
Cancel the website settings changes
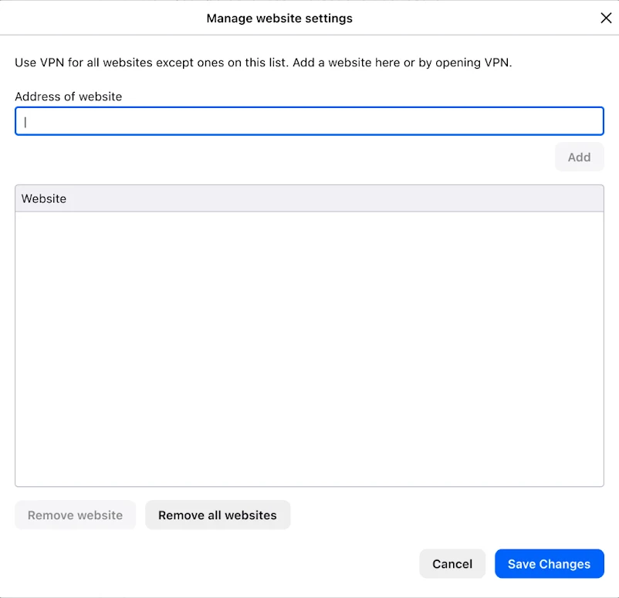pyautogui.click(x=452, y=563)
